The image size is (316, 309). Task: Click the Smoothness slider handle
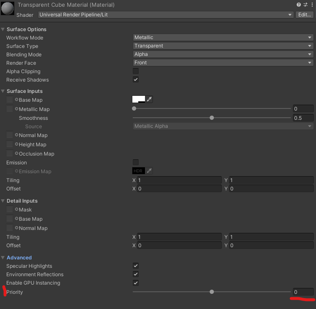click(x=212, y=118)
